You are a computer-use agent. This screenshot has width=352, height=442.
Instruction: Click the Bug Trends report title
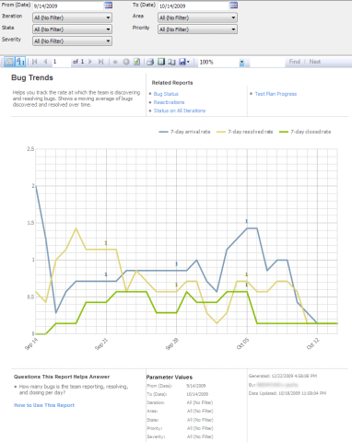(32, 77)
